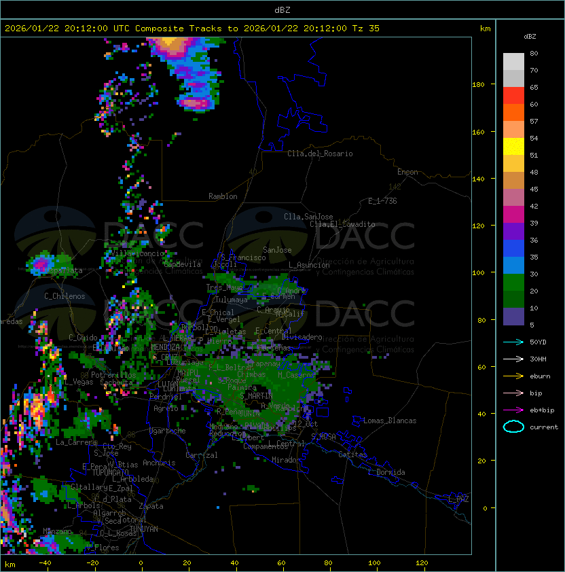Click the yellow eburn arrow in legend

pyautogui.click(x=513, y=376)
